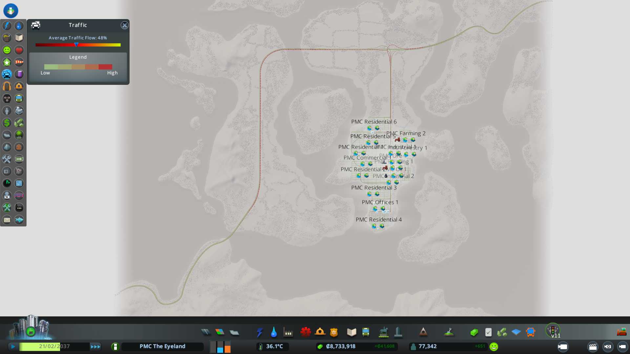630x354 pixels.
Task: Open the Health info view
Action: pos(19,50)
